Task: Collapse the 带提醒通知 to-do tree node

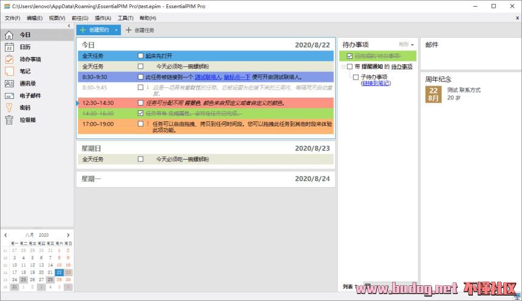Action: [344, 67]
